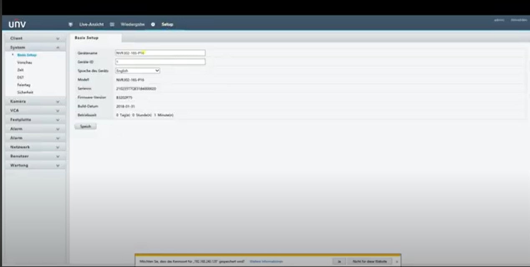The width and height of the screenshot is (530, 267).
Task: Click the Wiedergabe playback icon
Action: [x=112, y=25]
